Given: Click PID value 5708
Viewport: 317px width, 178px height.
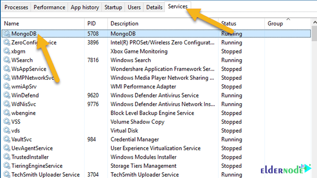Looking at the screenshot, I should pos(93,33).
